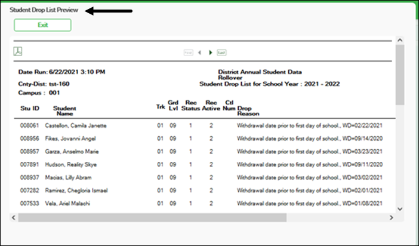This screenshot has height=246, width=419.
Task: Click the vertical scrollbar down arrow
Action: 400,209
